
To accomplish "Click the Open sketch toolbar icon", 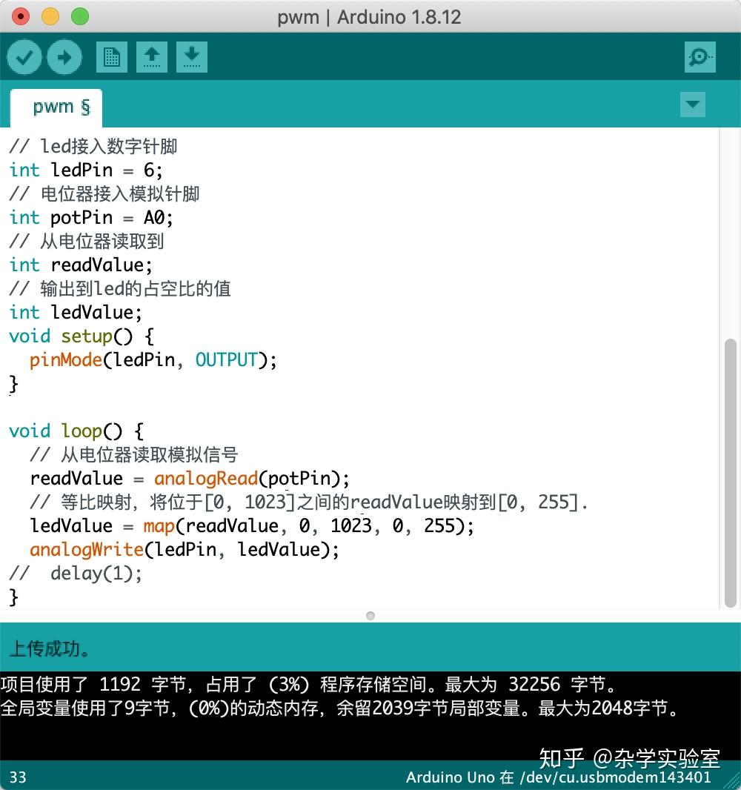I will tap(152, 56).
